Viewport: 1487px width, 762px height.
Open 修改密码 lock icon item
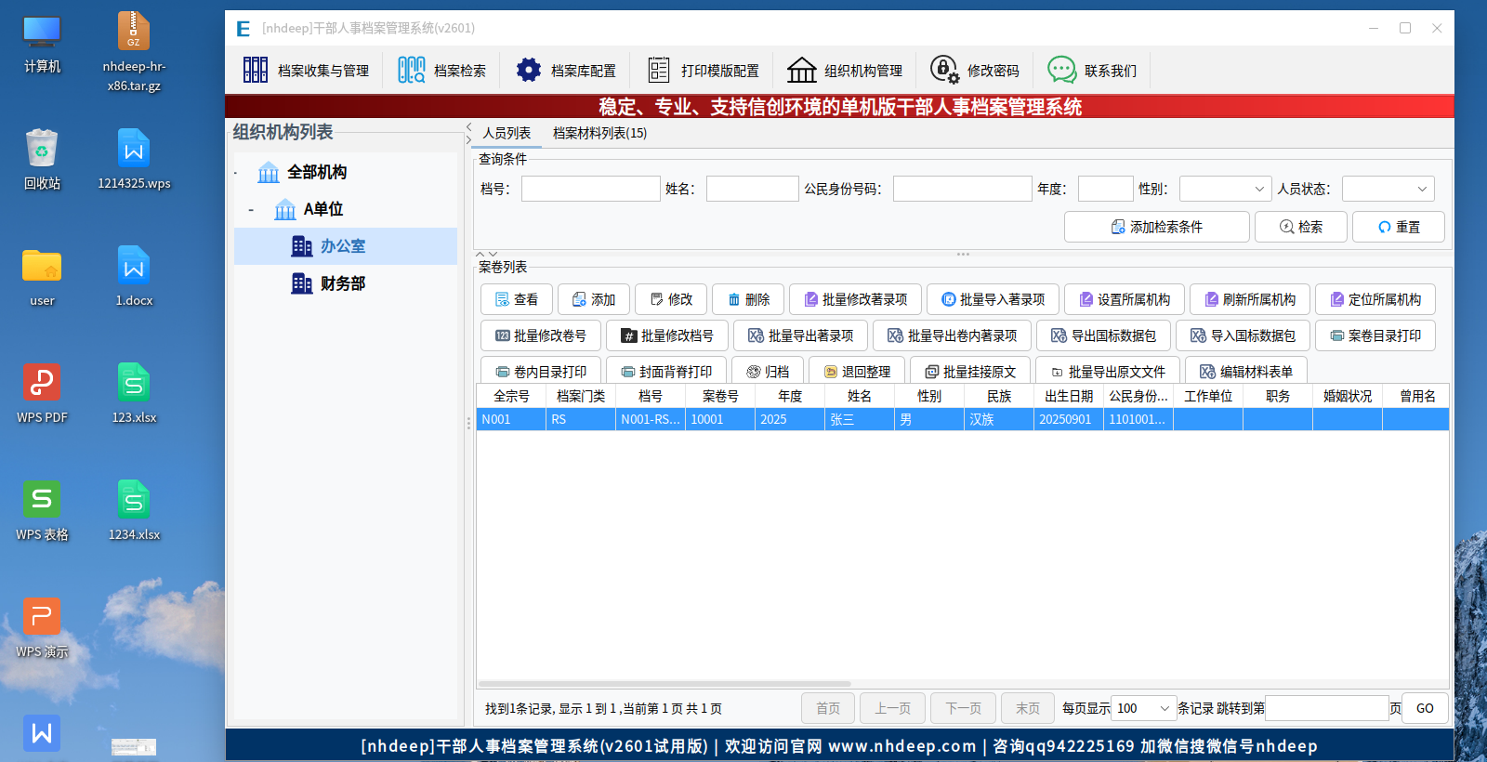click(975, 71)
